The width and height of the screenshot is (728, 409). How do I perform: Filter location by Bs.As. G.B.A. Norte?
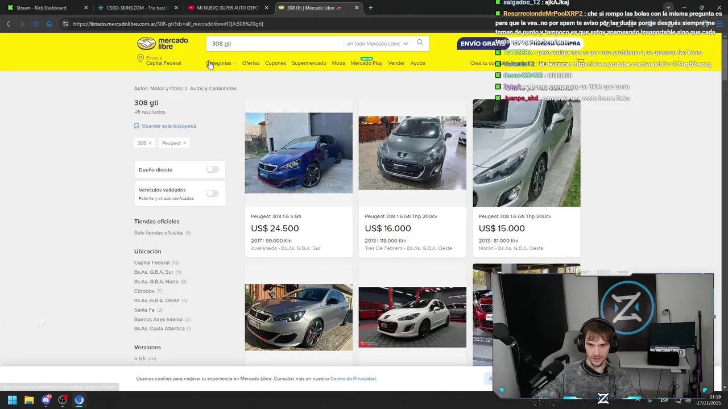pos(156,282)
